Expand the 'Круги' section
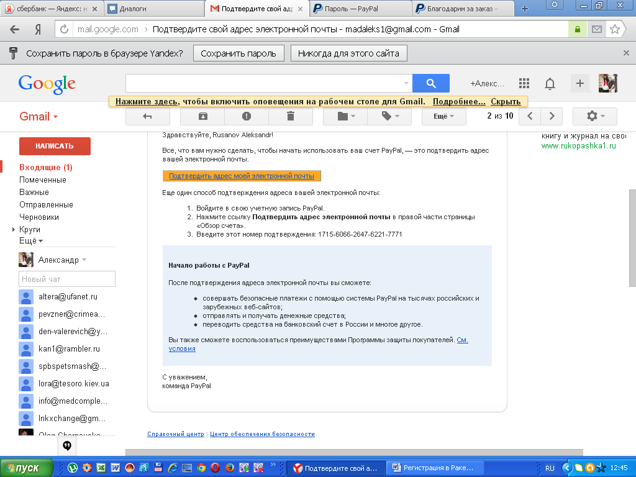 point(14,230)
